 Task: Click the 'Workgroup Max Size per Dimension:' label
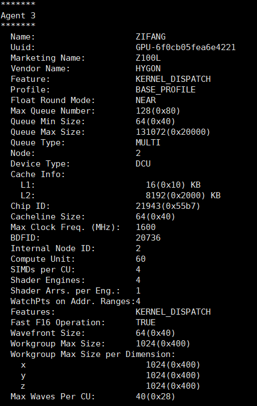pos(93,354)
